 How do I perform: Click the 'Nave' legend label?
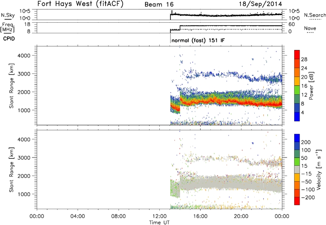click(x=310, y=28)
